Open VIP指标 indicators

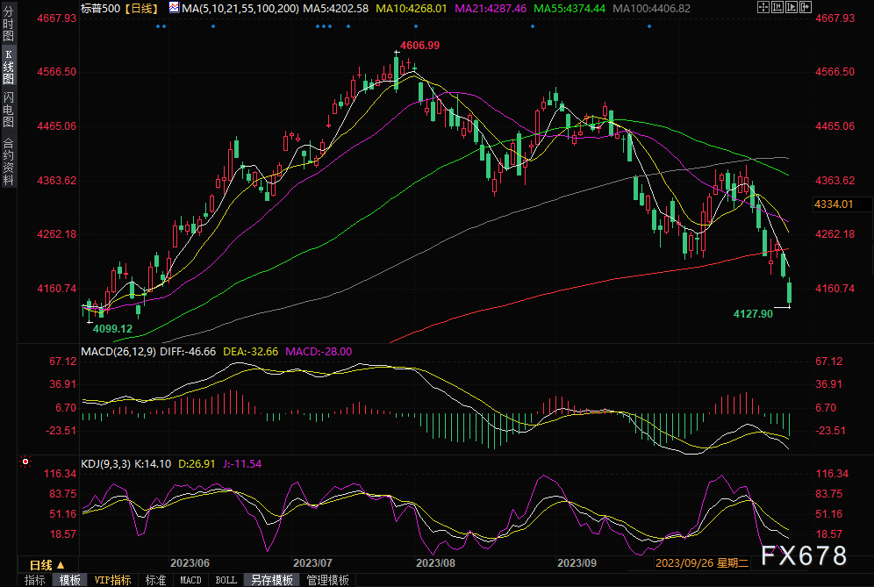coord(112,580)
